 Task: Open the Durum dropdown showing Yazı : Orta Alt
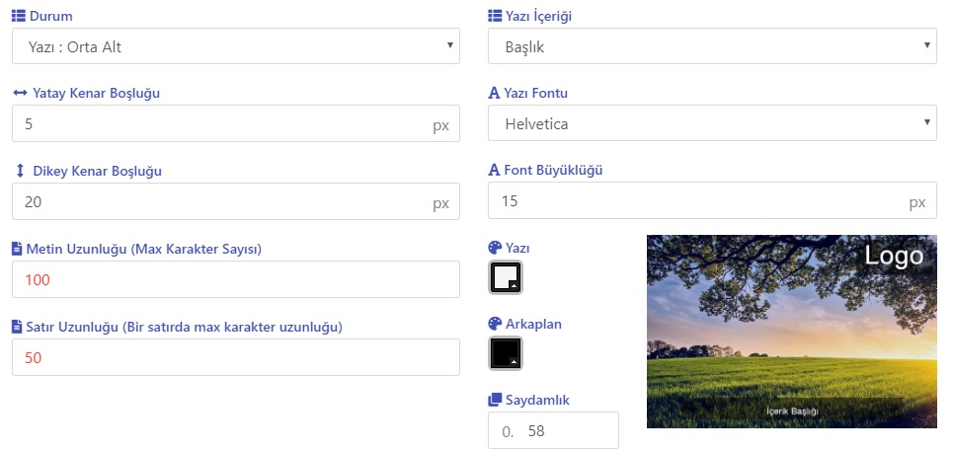click(x=235, y=46)
